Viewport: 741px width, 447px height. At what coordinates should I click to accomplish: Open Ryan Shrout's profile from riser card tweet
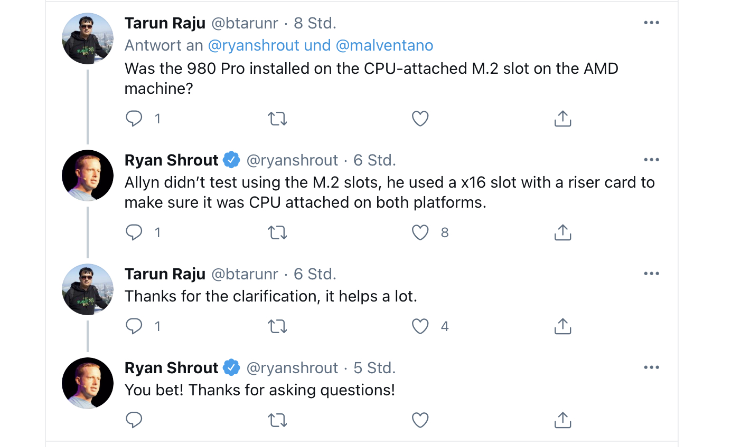click(171, 160)
